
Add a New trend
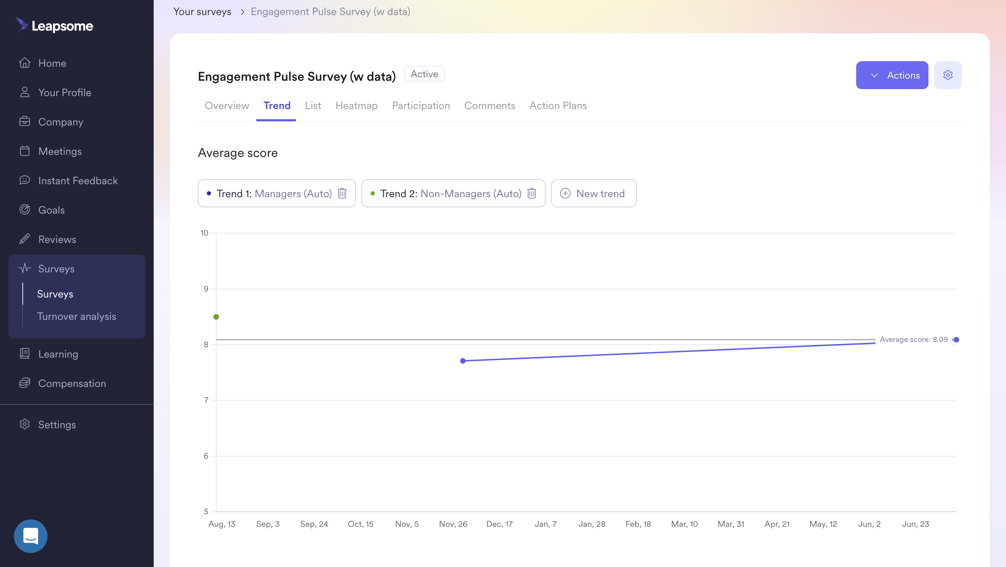pos(593,193)
